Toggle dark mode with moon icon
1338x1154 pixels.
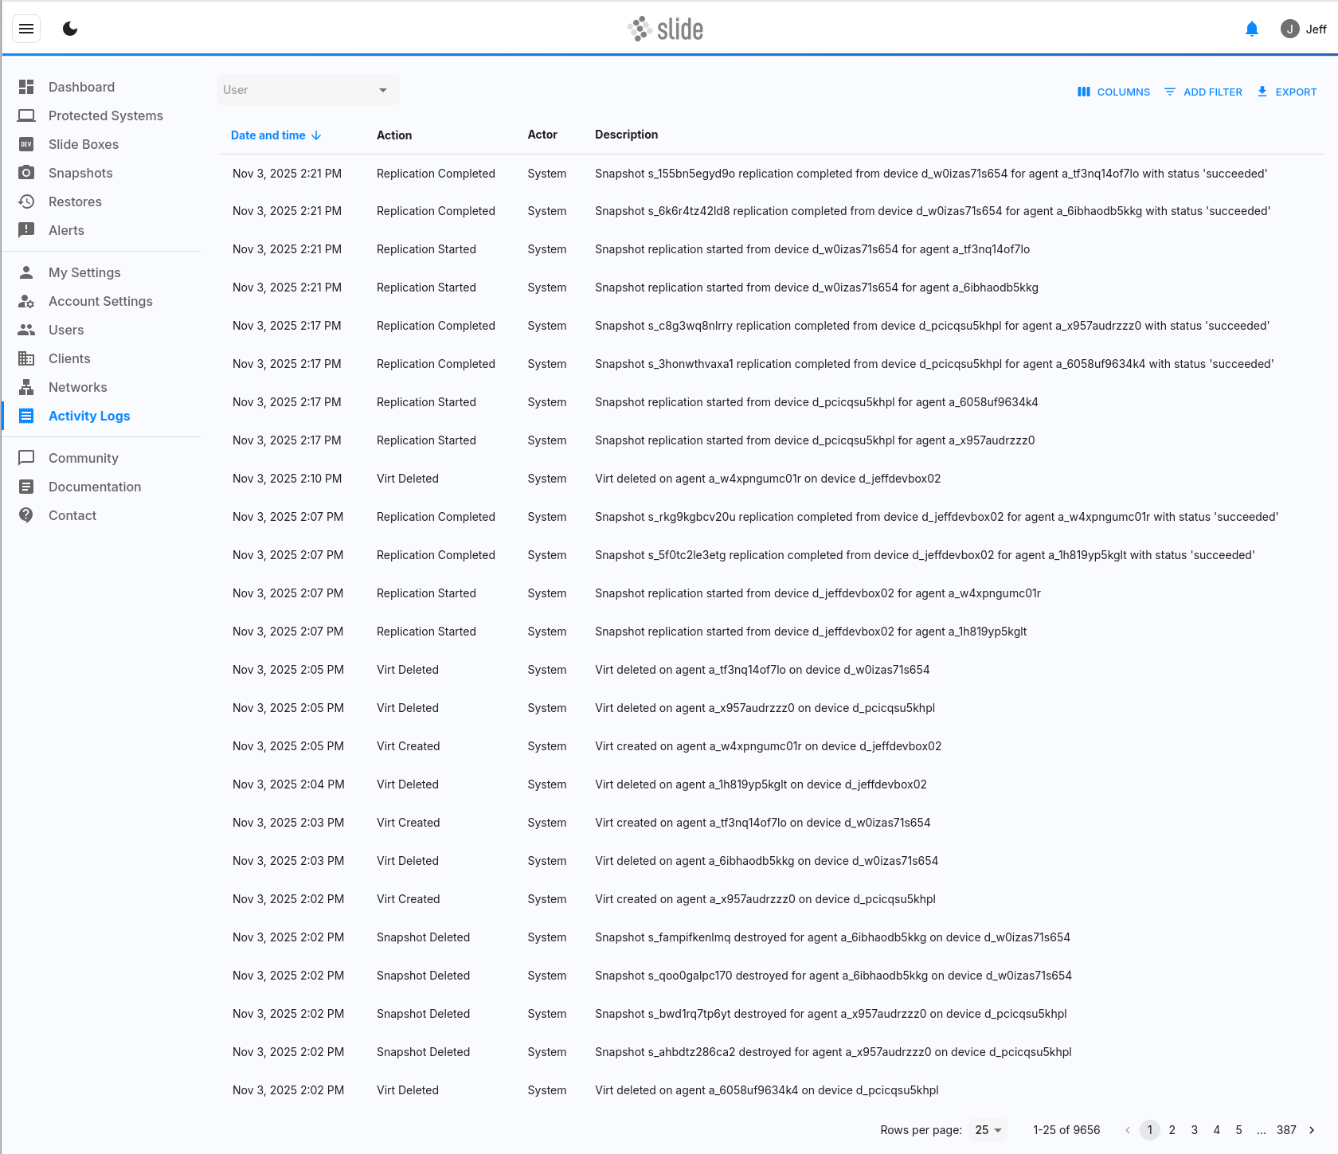coord(70,29)
